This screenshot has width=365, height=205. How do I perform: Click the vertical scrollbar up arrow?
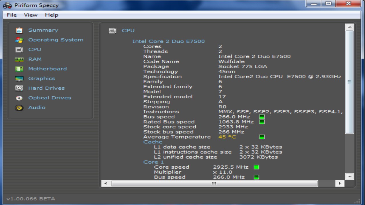point(350,27)
